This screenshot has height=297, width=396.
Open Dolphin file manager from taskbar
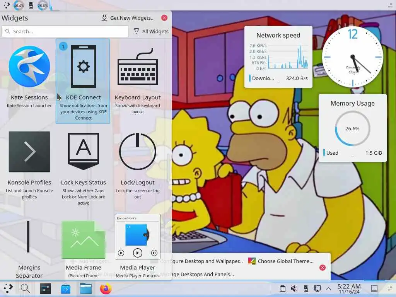[86, 288]
